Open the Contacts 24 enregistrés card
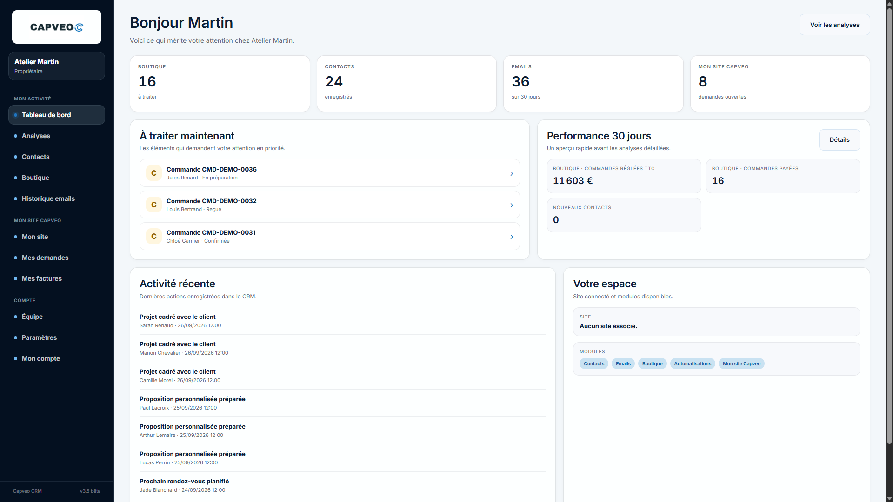Screen dimensions: 893x502 407,84
